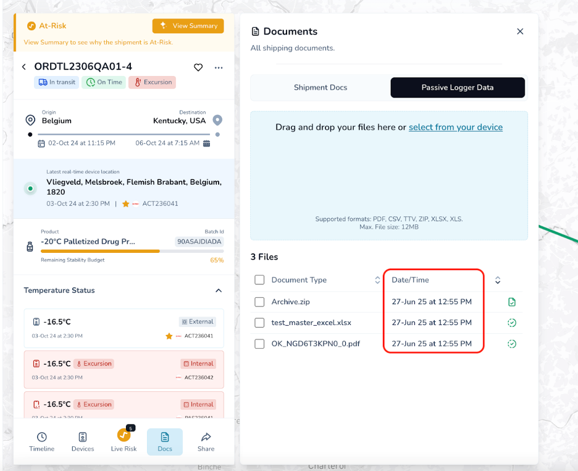Click the Excursion badge on ACT236042 card
This screenshot has height=471, width=578.
click(94, 363)
